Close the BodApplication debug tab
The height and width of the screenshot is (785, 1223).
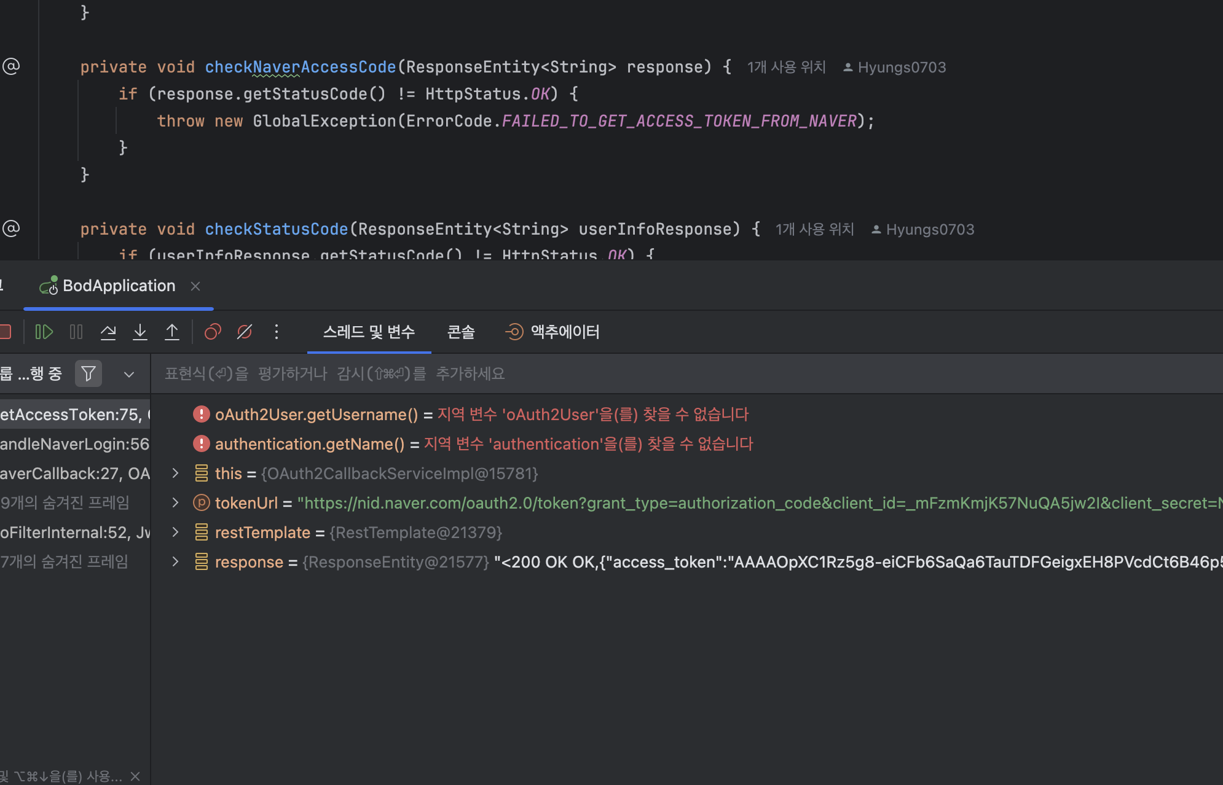[195, 286]
